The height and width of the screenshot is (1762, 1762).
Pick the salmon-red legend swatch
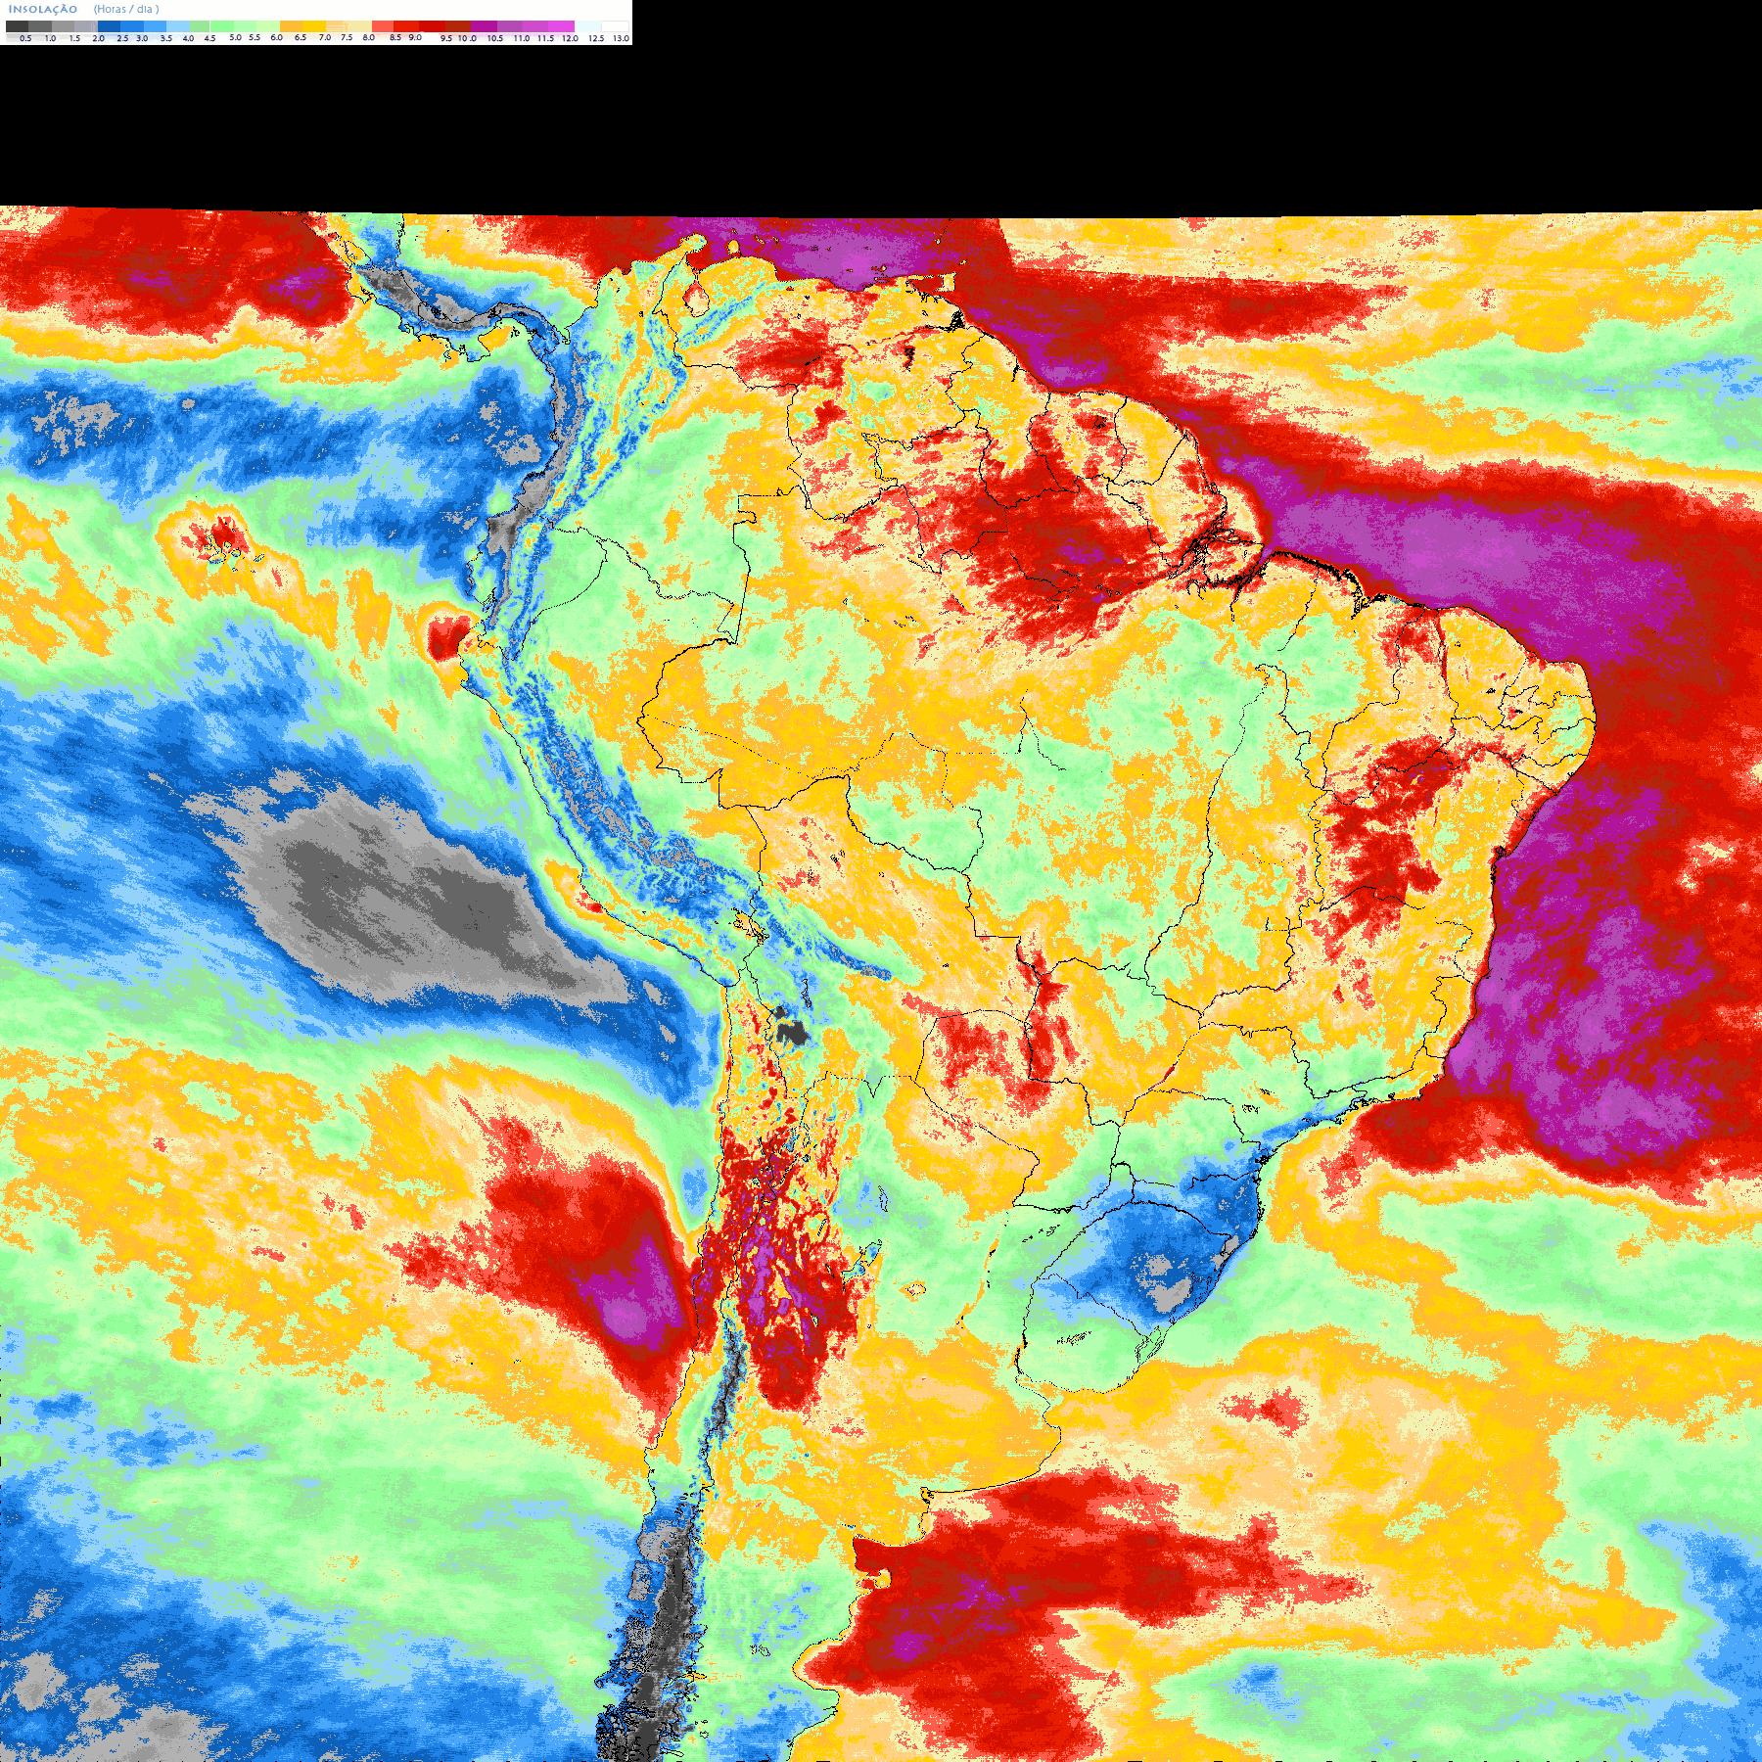point(383,26)
